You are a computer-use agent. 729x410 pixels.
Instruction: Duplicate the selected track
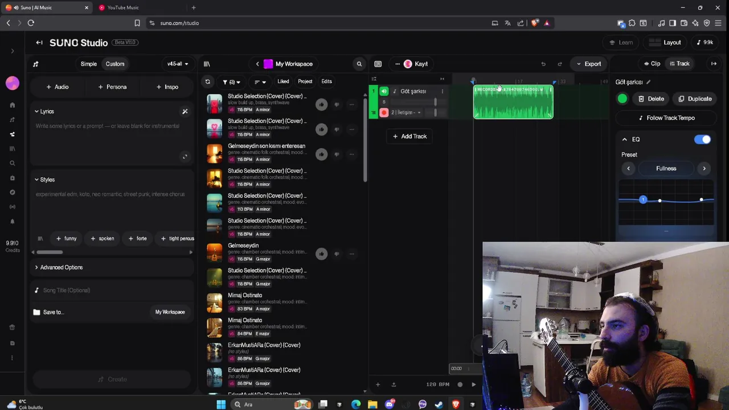[694, 99]
